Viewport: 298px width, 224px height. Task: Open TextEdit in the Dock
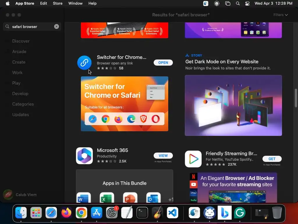(127, 213)
